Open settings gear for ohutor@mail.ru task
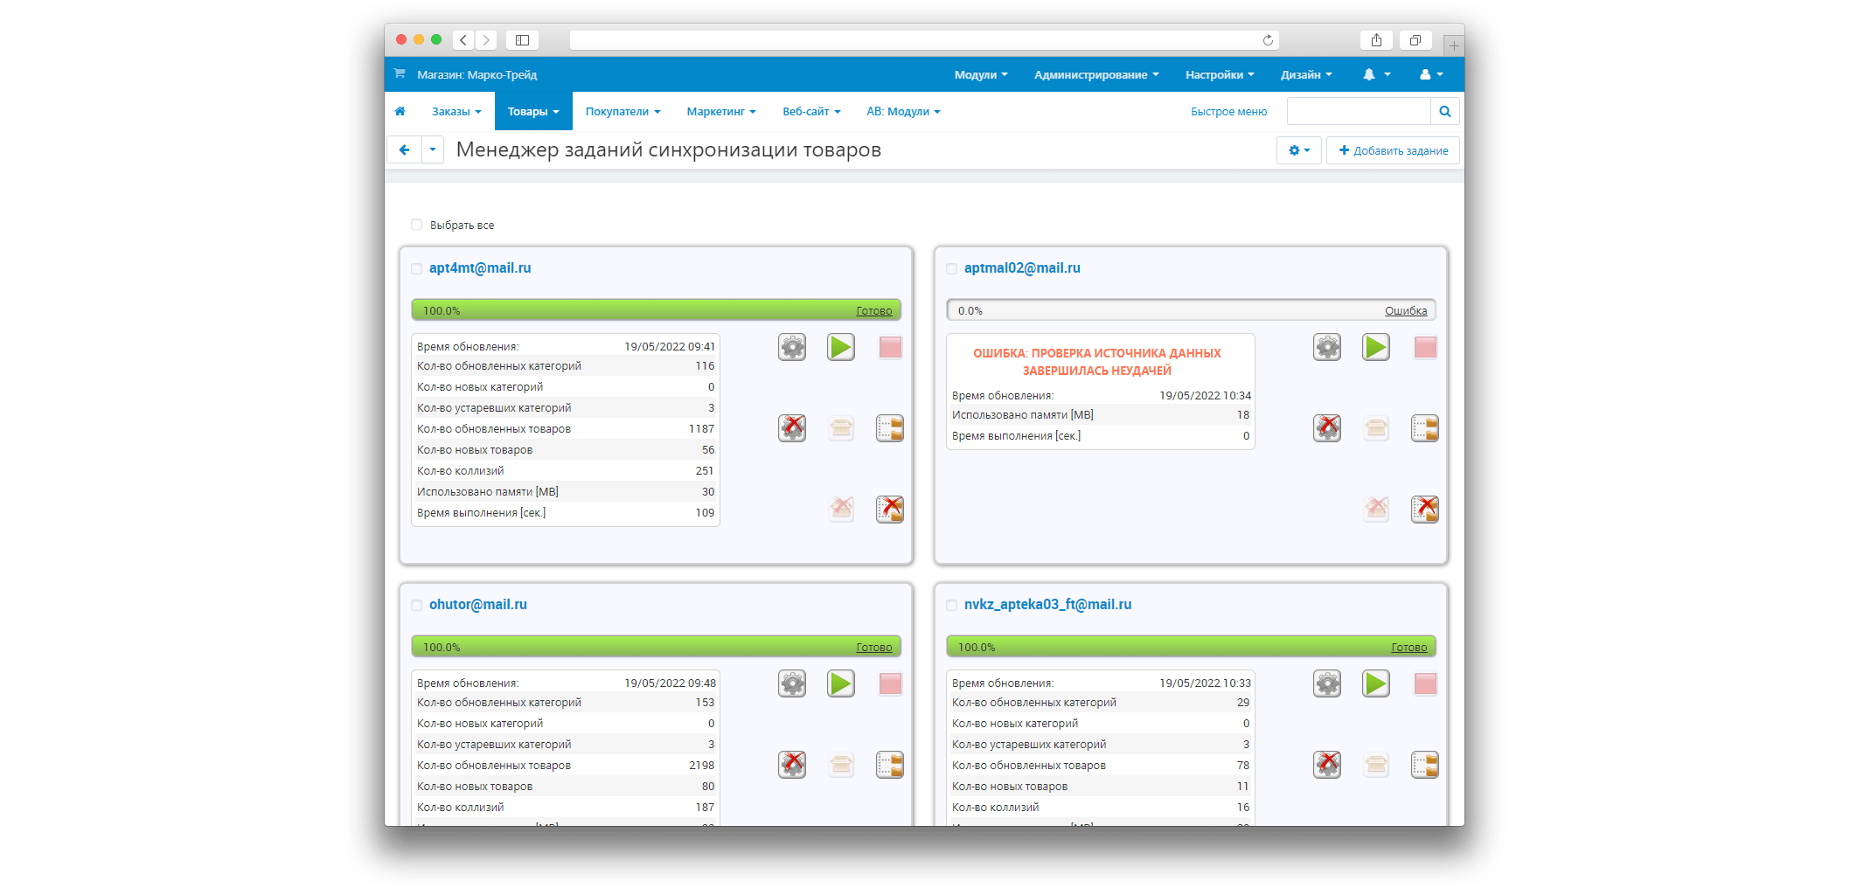1850x888 pixels. point(792,683)
